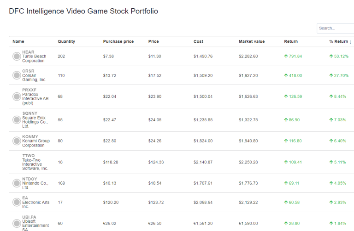Click the Electronic Arts logo icon
The height and width of the screenshot is (231, 354).
(17, 202)
